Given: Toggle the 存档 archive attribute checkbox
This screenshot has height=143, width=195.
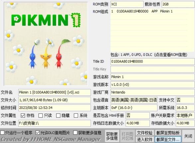Looking at the screenshot, I should click(x=23, y=115).
